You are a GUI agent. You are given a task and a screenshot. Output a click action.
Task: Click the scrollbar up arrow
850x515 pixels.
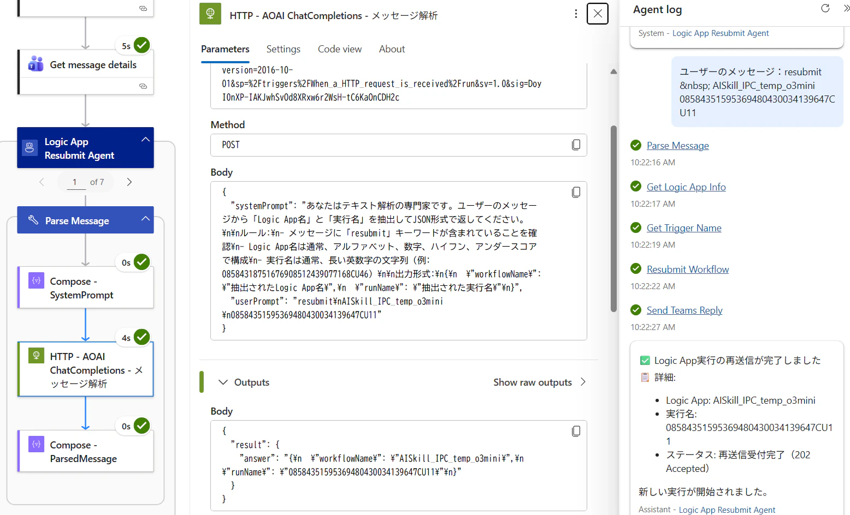click(613, 71)
